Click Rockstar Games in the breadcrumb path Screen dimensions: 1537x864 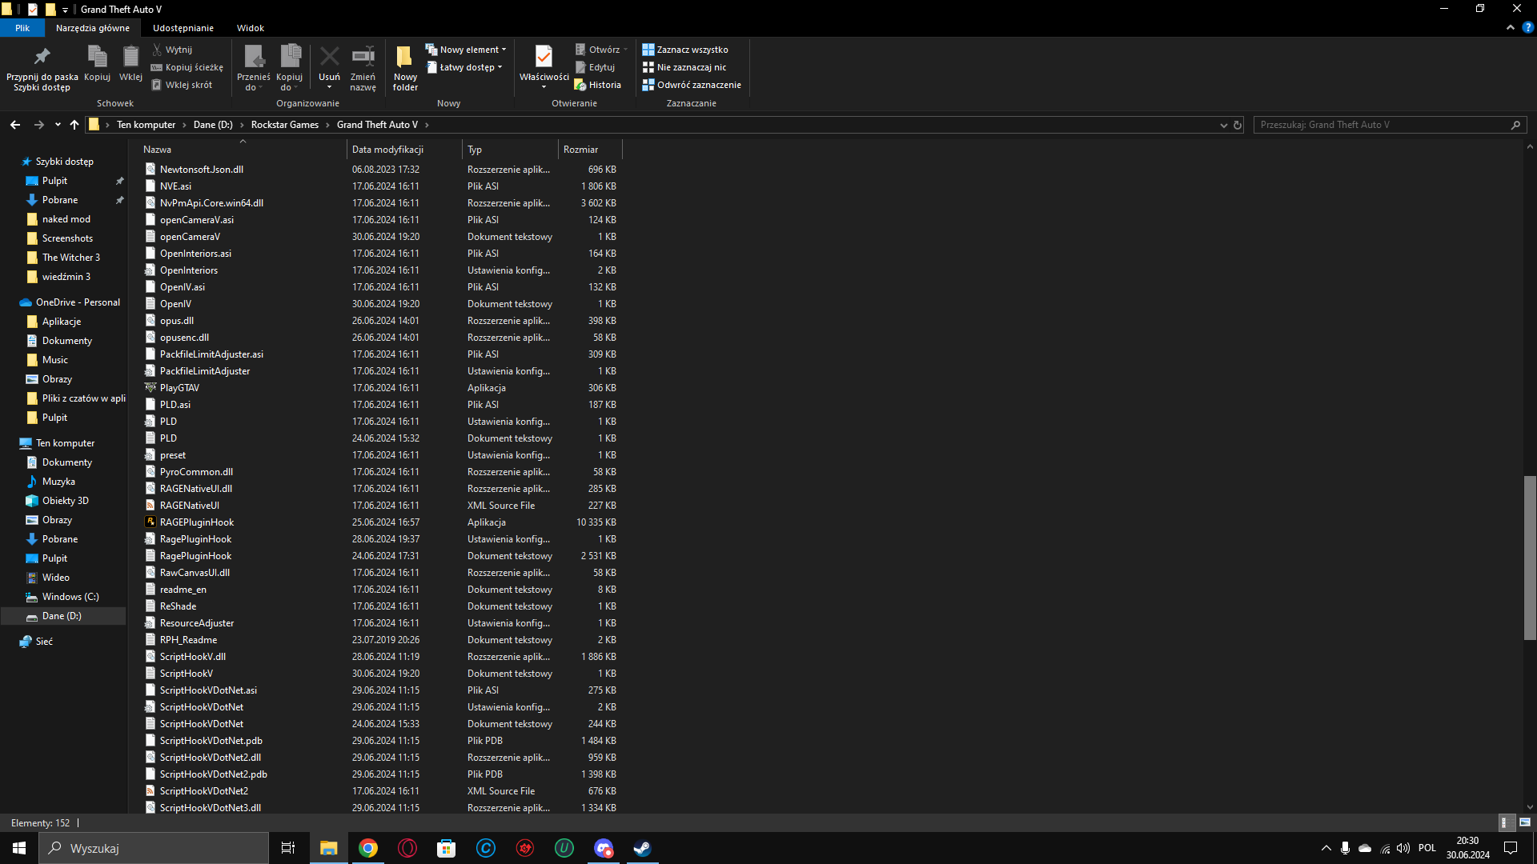click(x=284, y=125)
